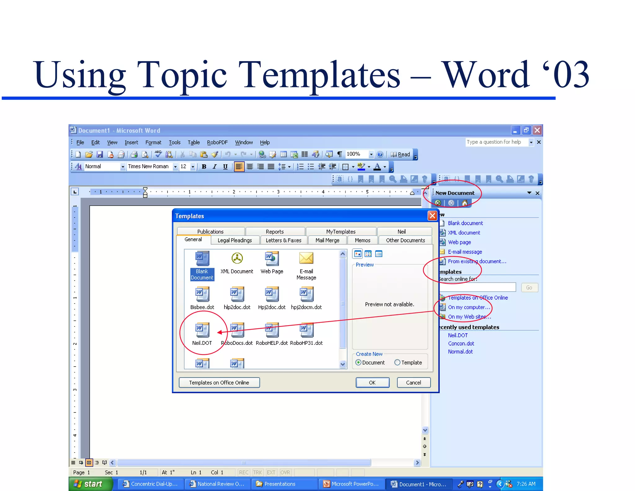Screen dimensions: 635x491
Task: Open the font color picker arrow
Action: click(385, 167)
